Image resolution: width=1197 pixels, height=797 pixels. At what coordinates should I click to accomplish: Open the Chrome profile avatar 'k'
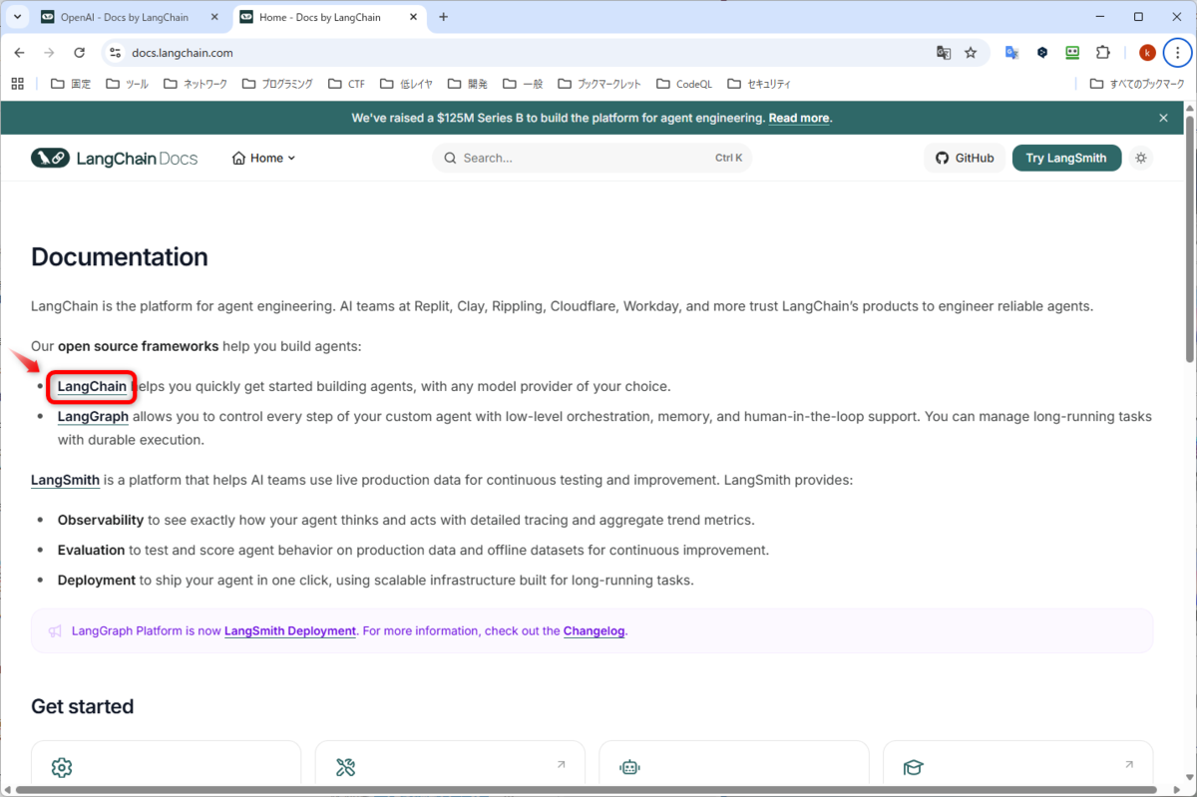1147,53
